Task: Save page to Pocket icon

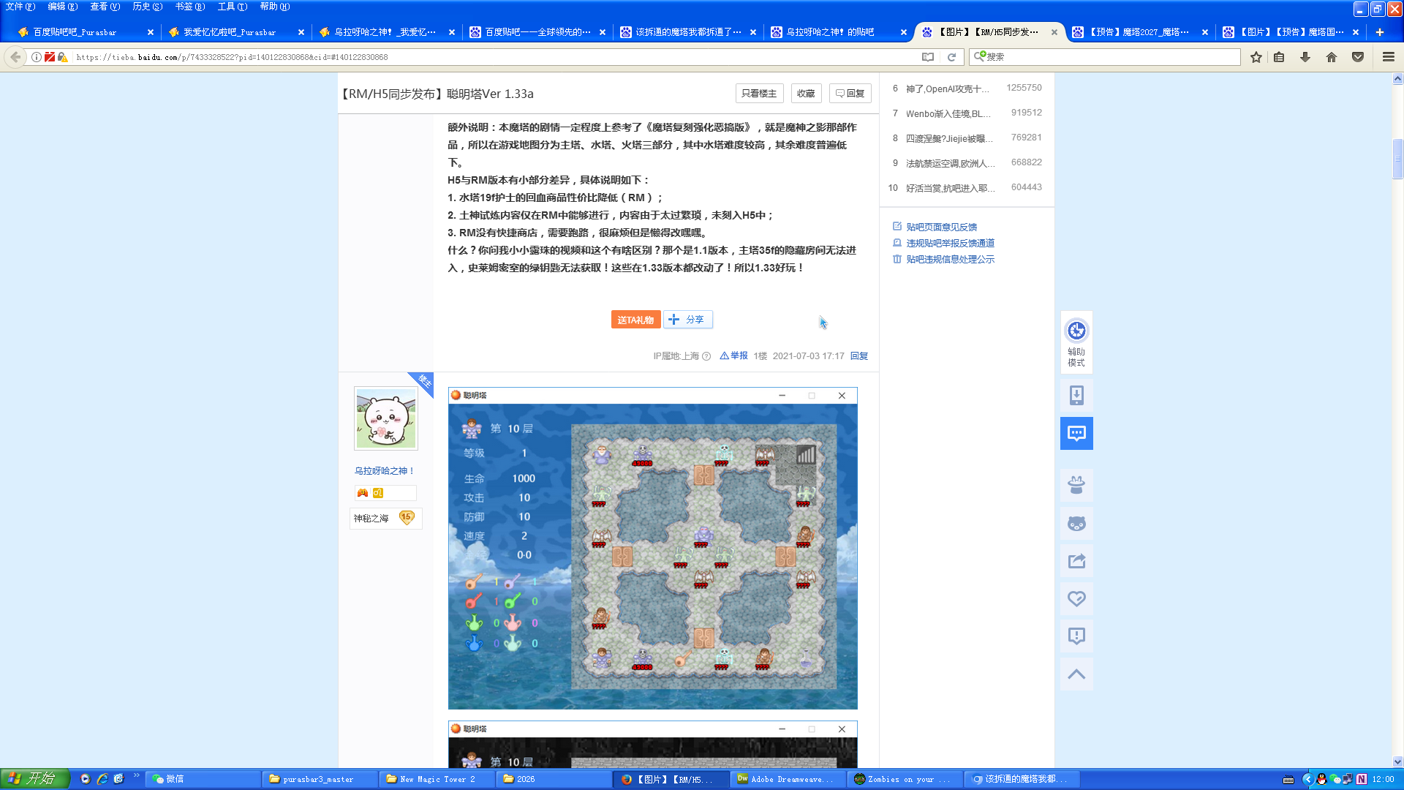Action: click(1358, 57)
